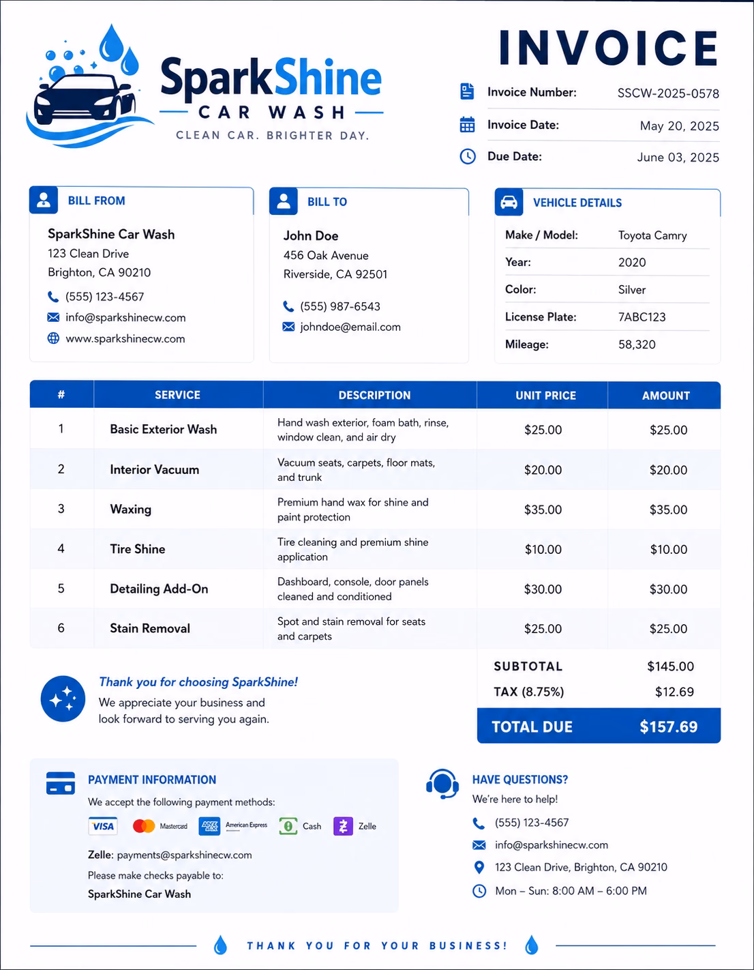Click the info@sparkshinecw.com email under Have Questions
The height and width of the screenshot is (970, 754).
552,845
